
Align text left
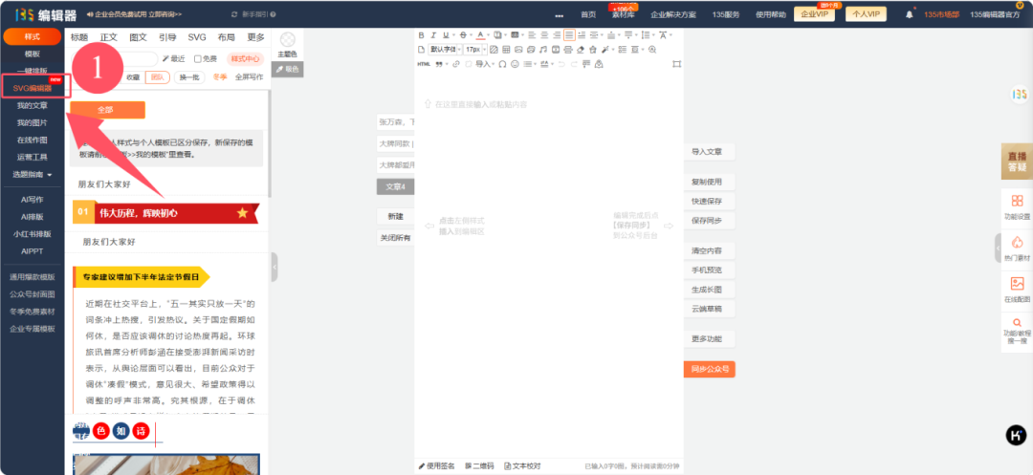click(x=533, y=34)
